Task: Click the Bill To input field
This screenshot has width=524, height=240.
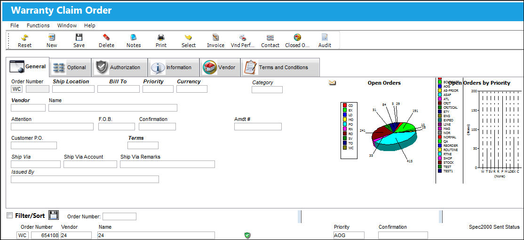Action: [x=119, y=89]
